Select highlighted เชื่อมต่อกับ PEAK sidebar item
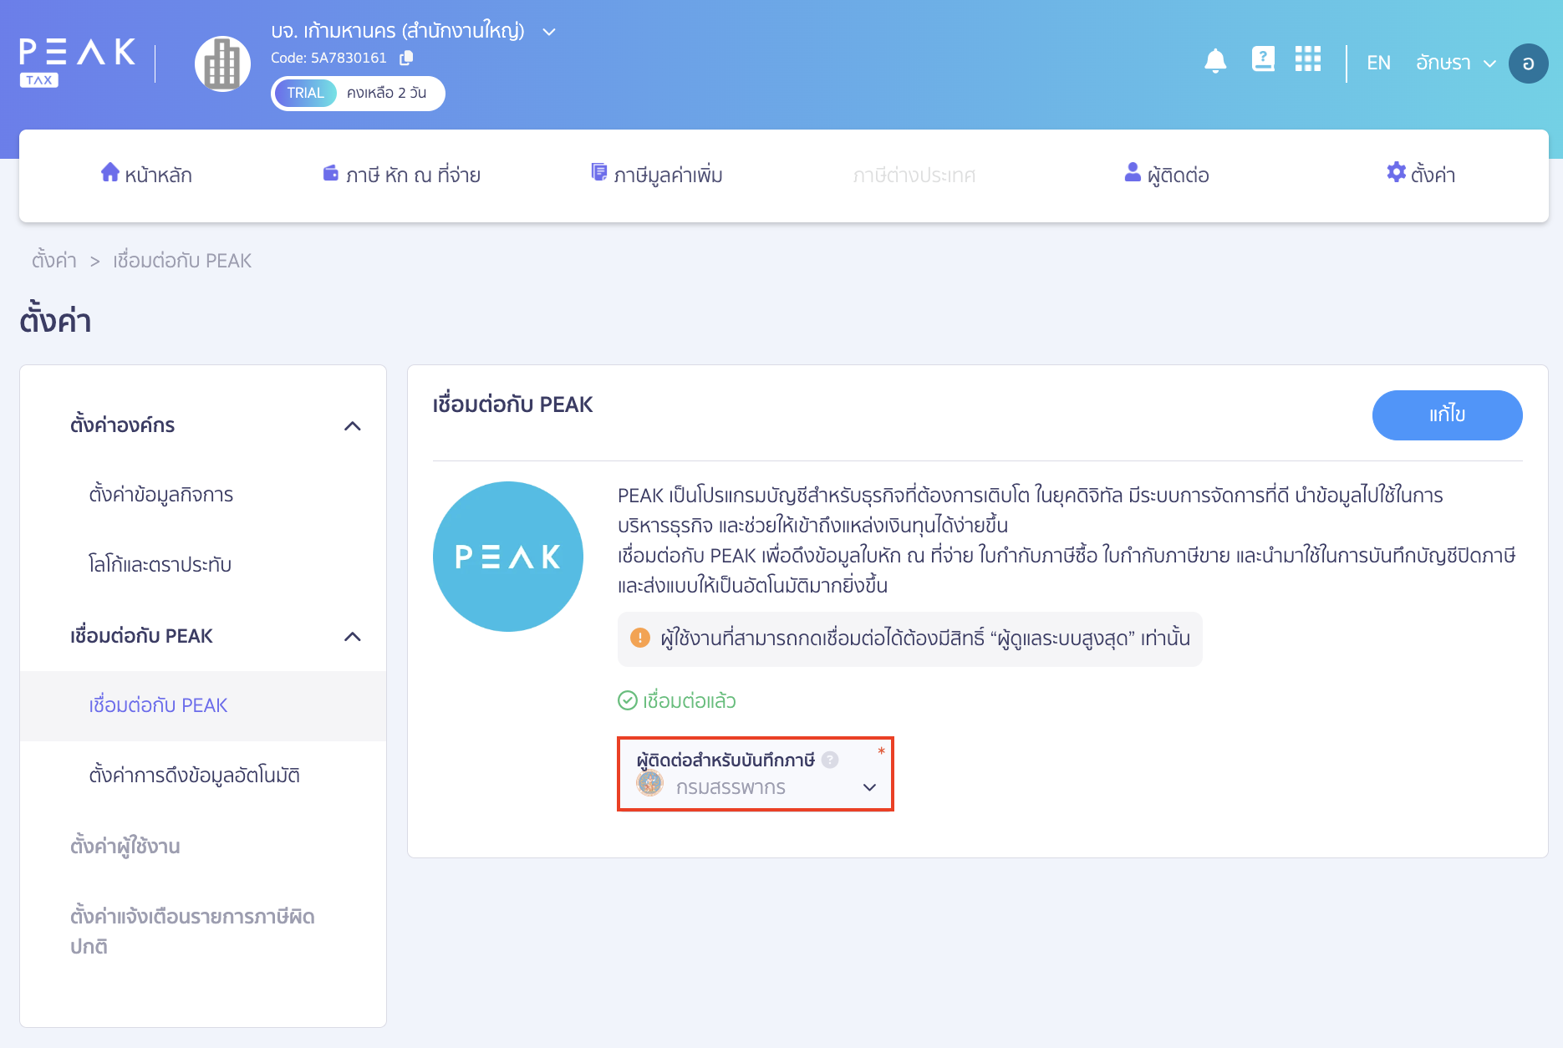Screen dimensions: 1563x1048 (203, 705)
